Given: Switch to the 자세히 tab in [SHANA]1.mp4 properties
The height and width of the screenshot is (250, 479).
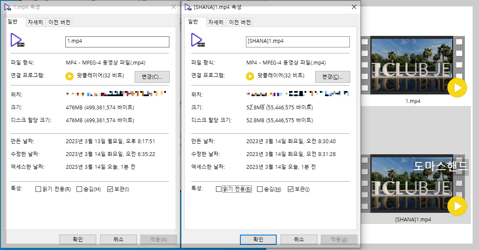Looking at the screenshot, I should coord(216,22).
